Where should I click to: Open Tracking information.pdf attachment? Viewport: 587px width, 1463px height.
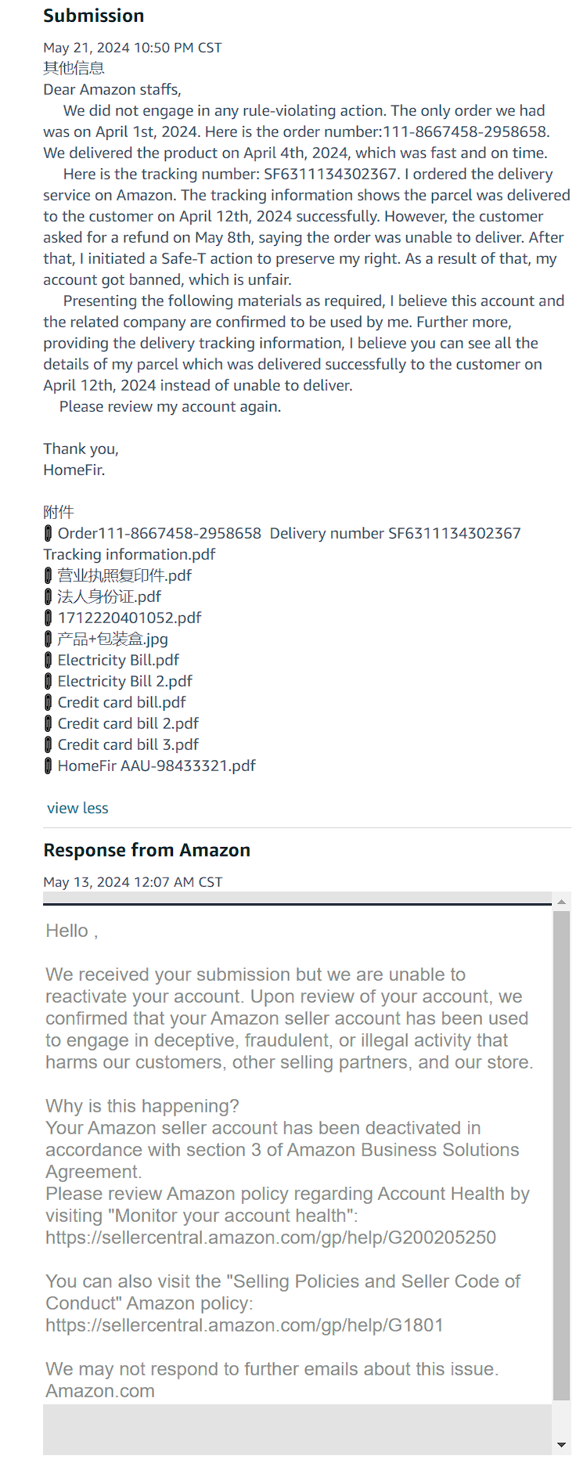(129, 555)
